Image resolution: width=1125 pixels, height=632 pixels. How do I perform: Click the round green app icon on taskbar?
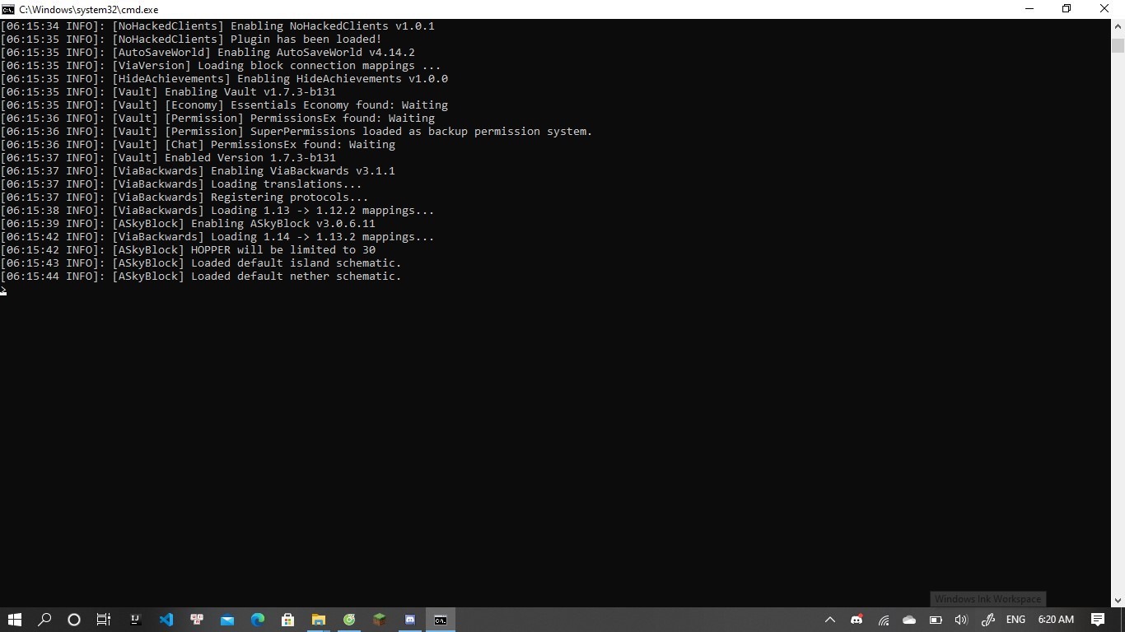pos(349,620)
